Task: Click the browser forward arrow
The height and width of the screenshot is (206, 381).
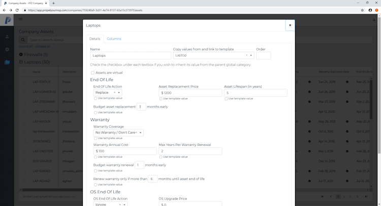Action: [11, 10]
